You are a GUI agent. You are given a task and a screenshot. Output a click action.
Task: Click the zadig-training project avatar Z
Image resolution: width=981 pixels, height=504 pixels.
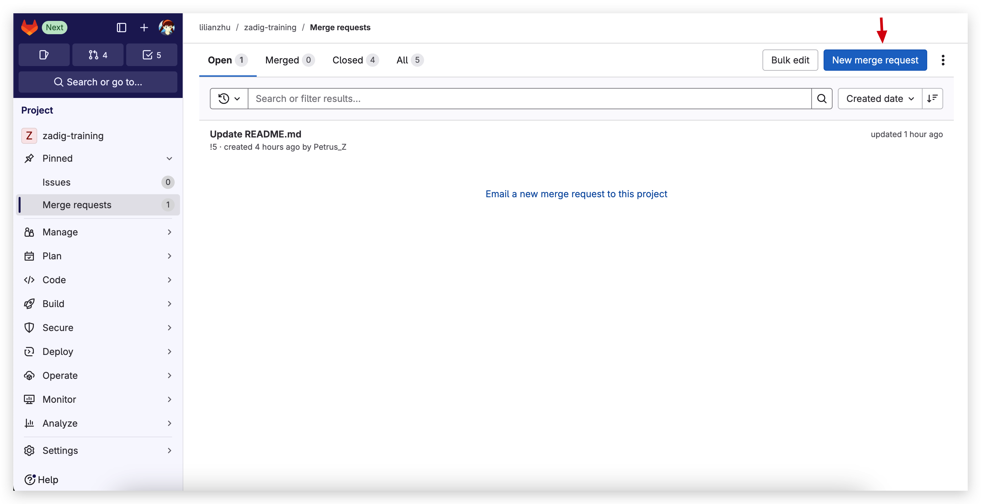coord(29,136)
